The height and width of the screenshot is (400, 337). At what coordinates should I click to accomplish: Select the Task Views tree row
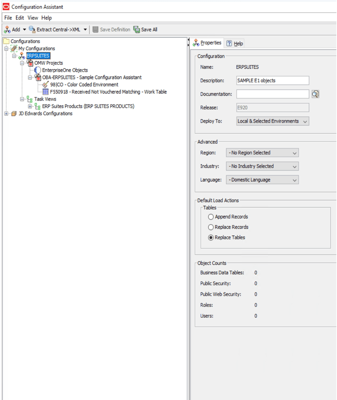click(45, 99)
